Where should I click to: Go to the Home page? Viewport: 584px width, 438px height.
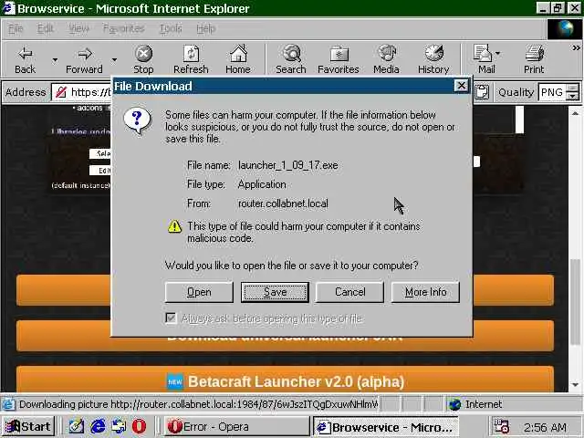click(x=238, y=59)
